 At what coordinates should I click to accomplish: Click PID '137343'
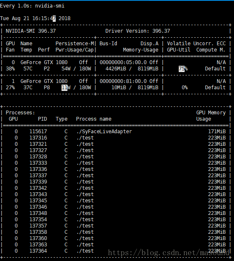(x=38, y=194)
